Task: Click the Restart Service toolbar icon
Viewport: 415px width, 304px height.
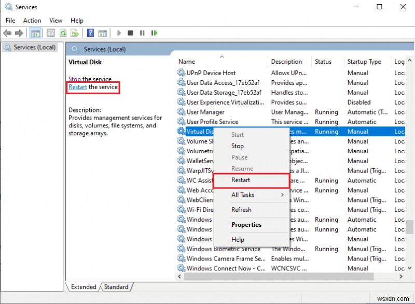Action: [154, 33]
